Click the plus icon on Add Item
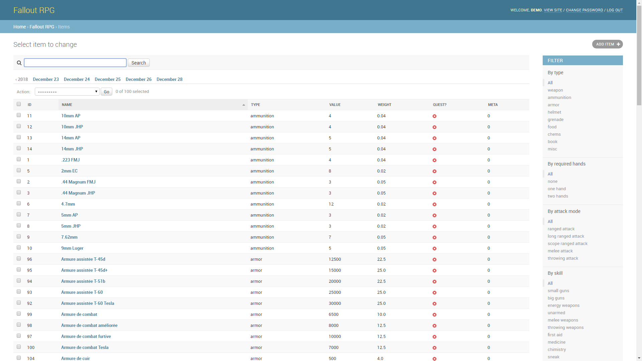 [x=618, y=44]
